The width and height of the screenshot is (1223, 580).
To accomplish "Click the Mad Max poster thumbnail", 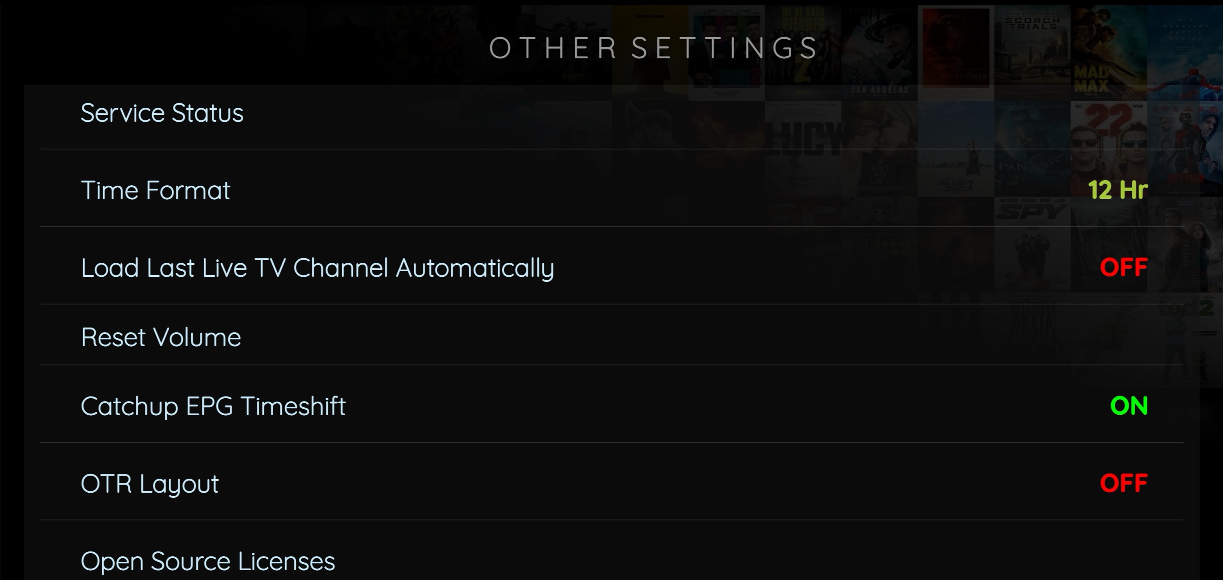I will 1108,52.
